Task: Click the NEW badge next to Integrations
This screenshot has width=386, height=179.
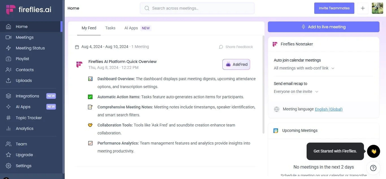Action: click(51, 96)
